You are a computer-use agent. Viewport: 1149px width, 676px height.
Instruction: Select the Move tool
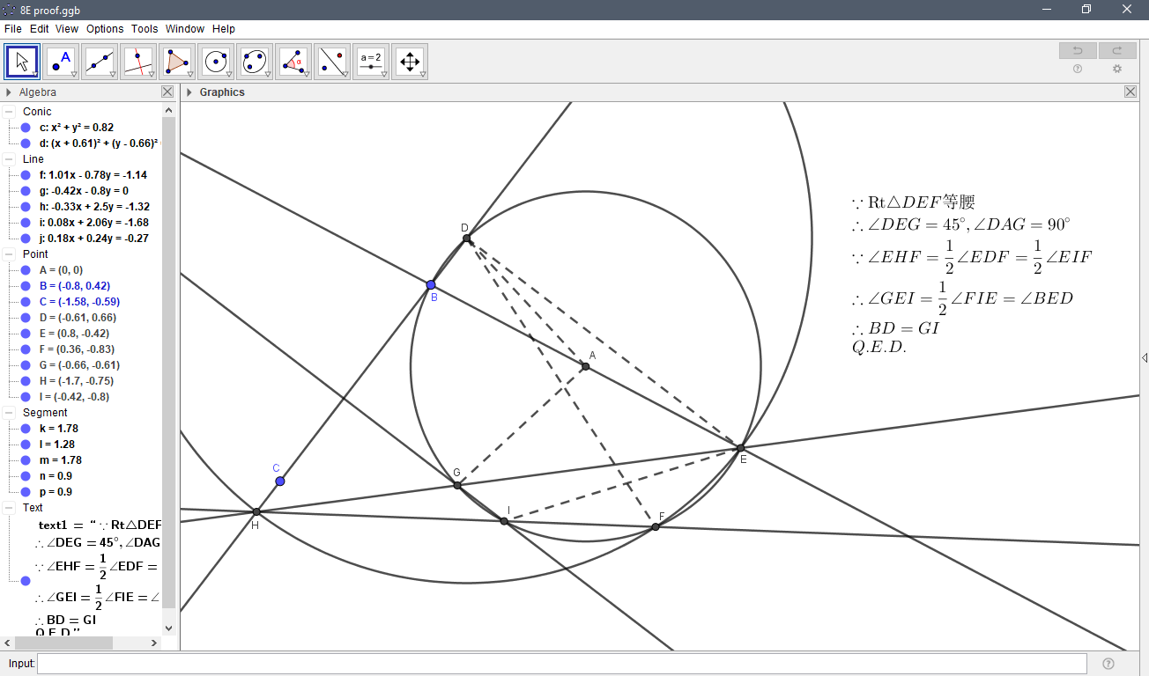coord(22,61)
